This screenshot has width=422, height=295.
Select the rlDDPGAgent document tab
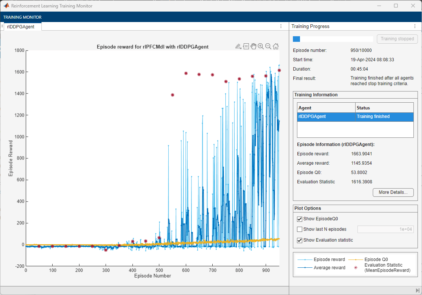pyautogui.click(x=21, y=27)
